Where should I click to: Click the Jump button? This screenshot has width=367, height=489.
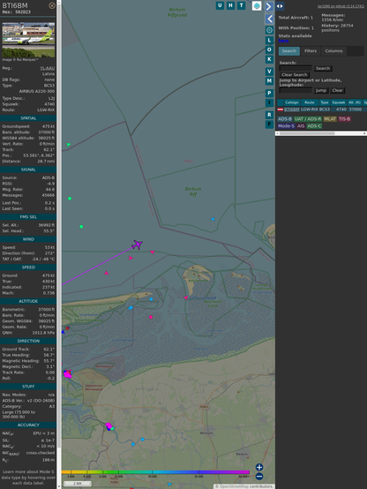[x=321, y=90]
